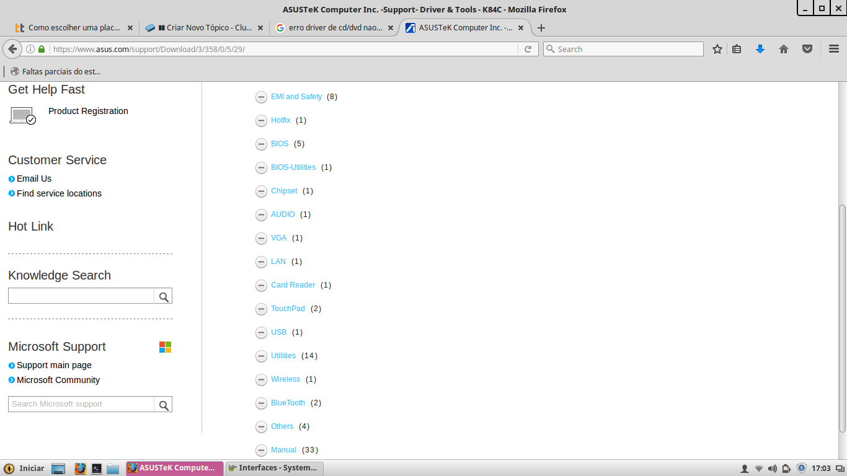Click the Knowledge Search magnifier button
847x476 pixels.
(x=164, y=296)
